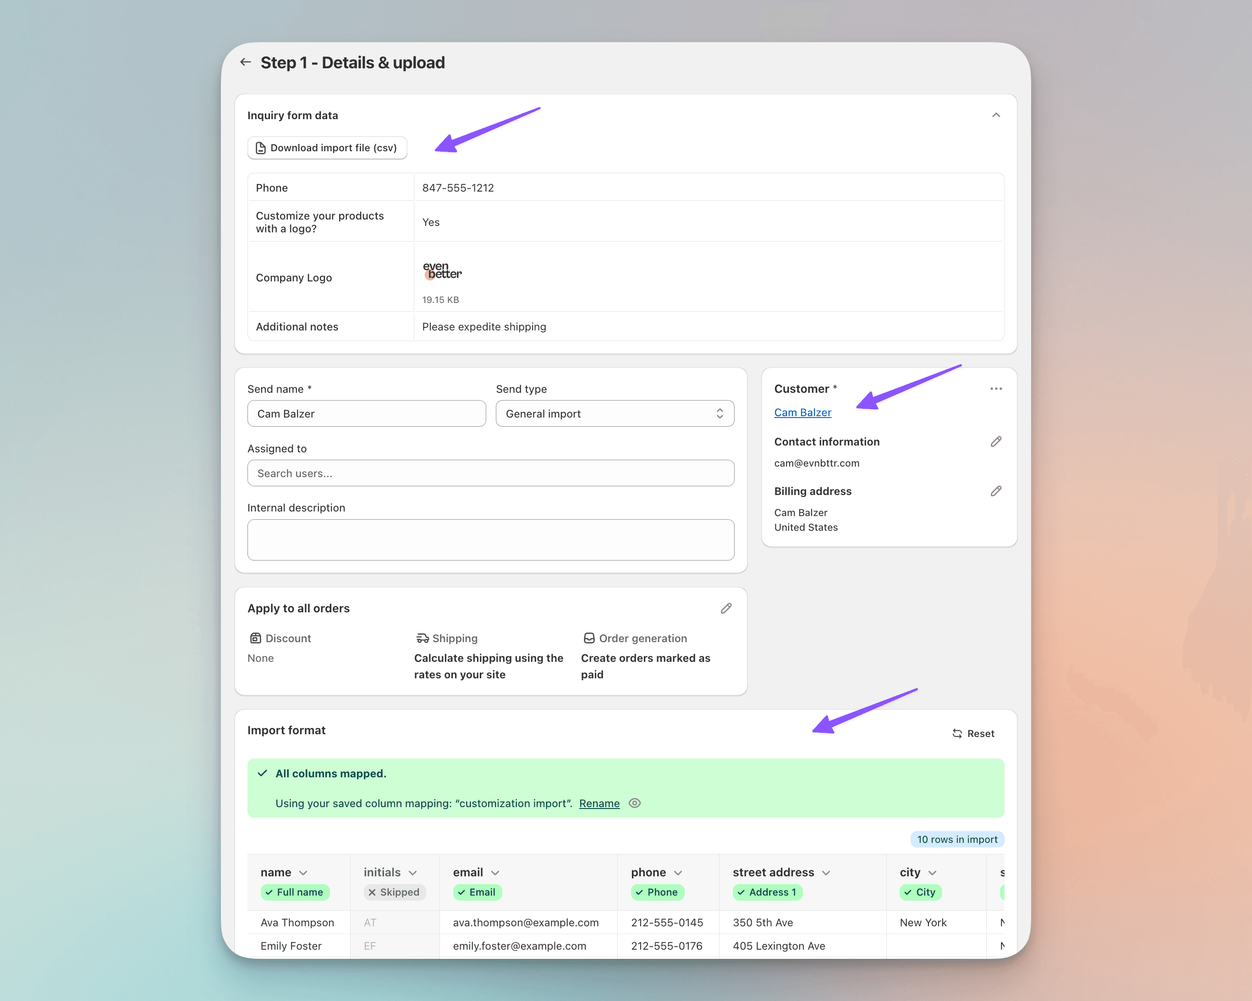Expand the city column dropdown
The image size is (1252, 1001).
[x=933, y=872]
